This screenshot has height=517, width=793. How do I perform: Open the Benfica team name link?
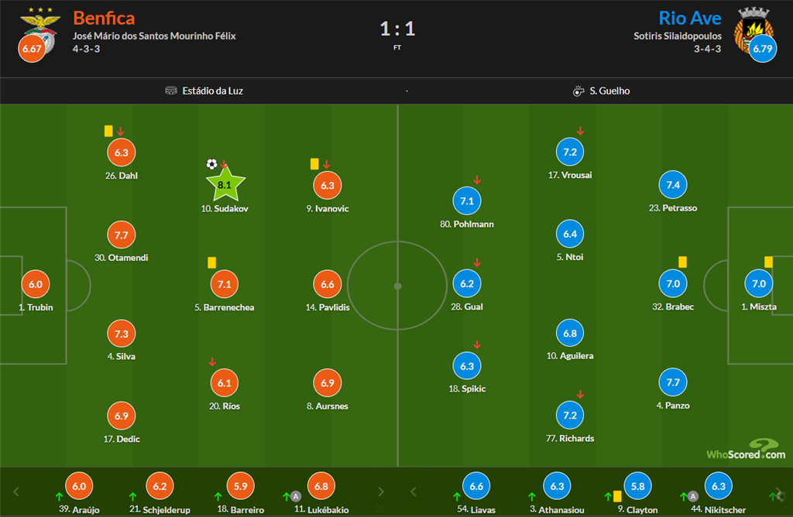[x=104, y=18]
